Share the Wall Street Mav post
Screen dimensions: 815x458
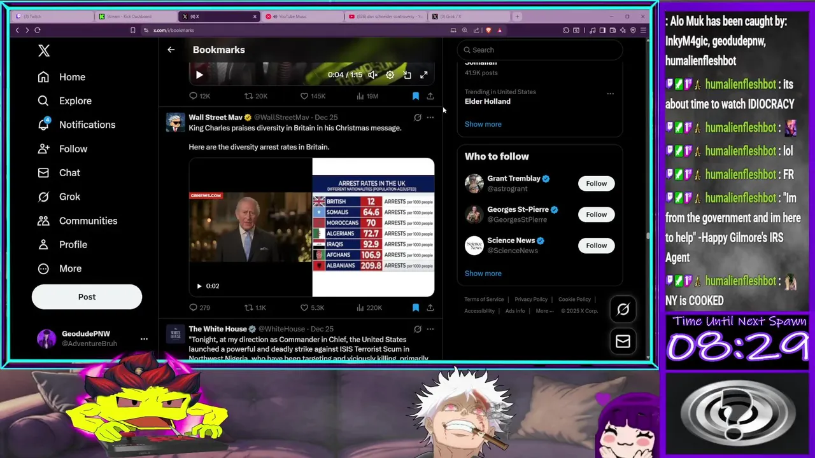[430, 308]
